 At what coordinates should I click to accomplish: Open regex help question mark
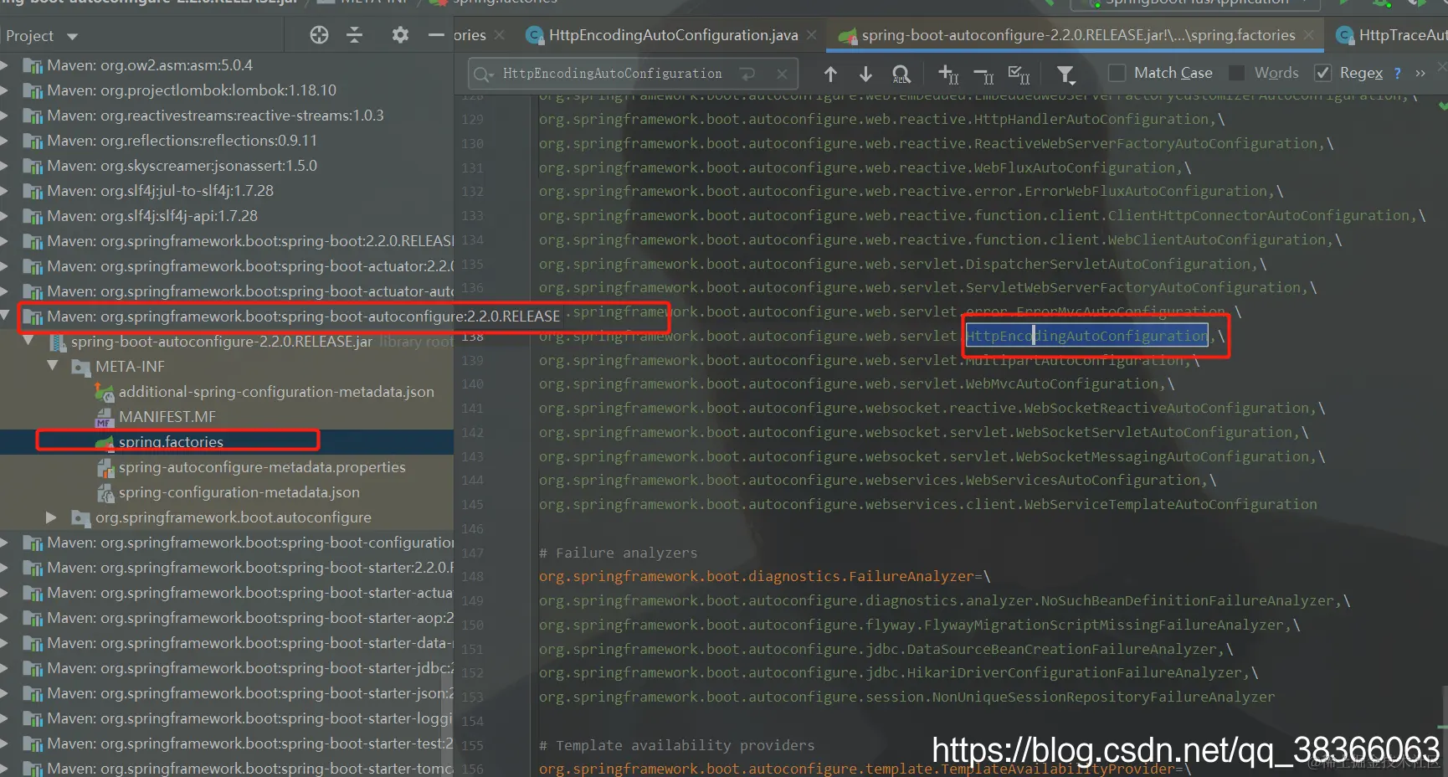click(x=1397, y=73)
